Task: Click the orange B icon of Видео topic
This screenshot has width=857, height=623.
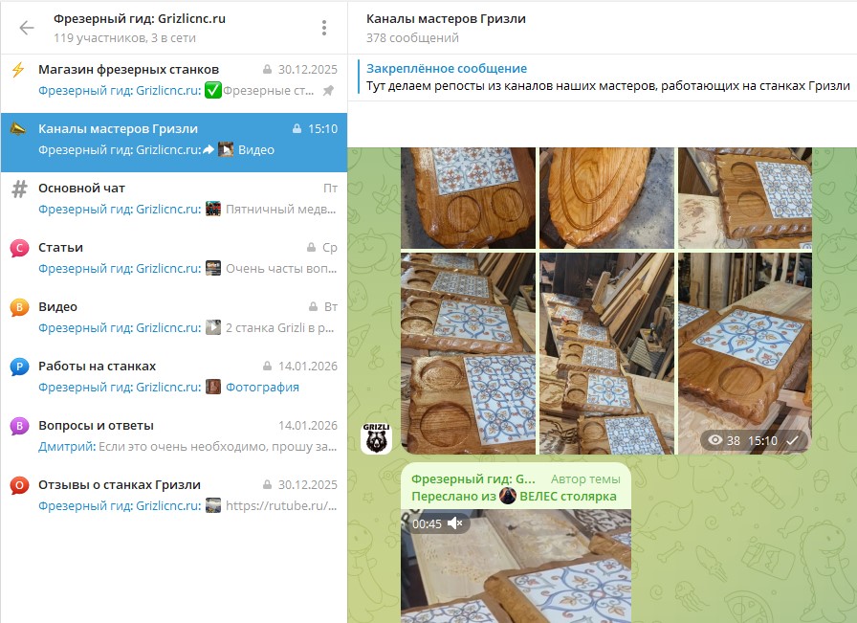Action: pyautogui.click(x=19, y=307)
